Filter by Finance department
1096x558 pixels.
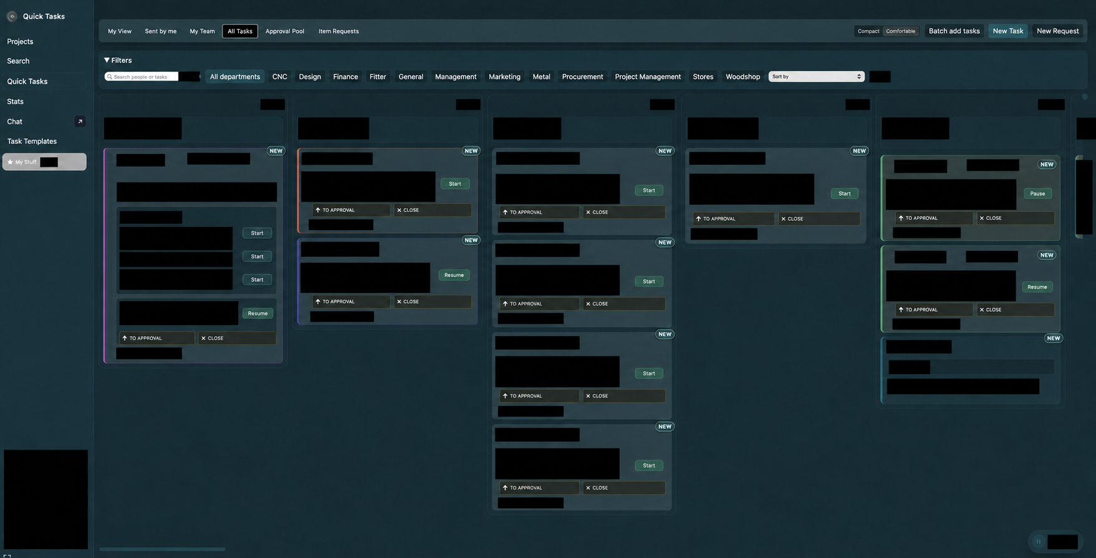345,77
